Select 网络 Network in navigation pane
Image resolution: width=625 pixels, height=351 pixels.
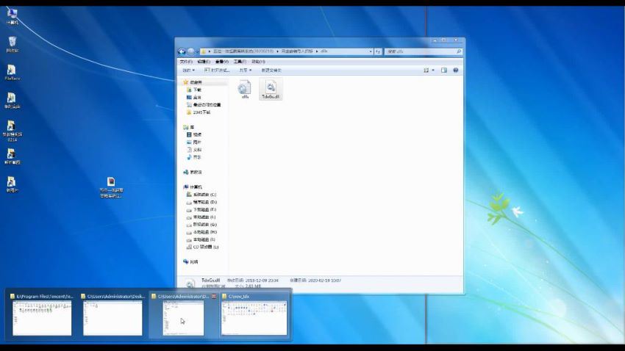click(190, 262)
